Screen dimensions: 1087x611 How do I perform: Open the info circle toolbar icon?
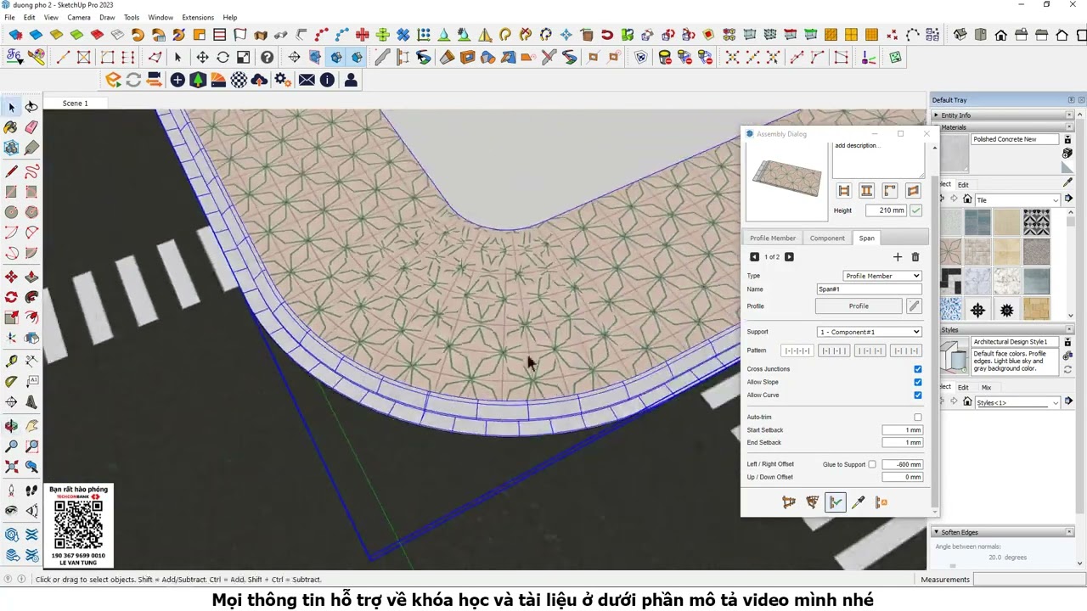pos(327,80)
